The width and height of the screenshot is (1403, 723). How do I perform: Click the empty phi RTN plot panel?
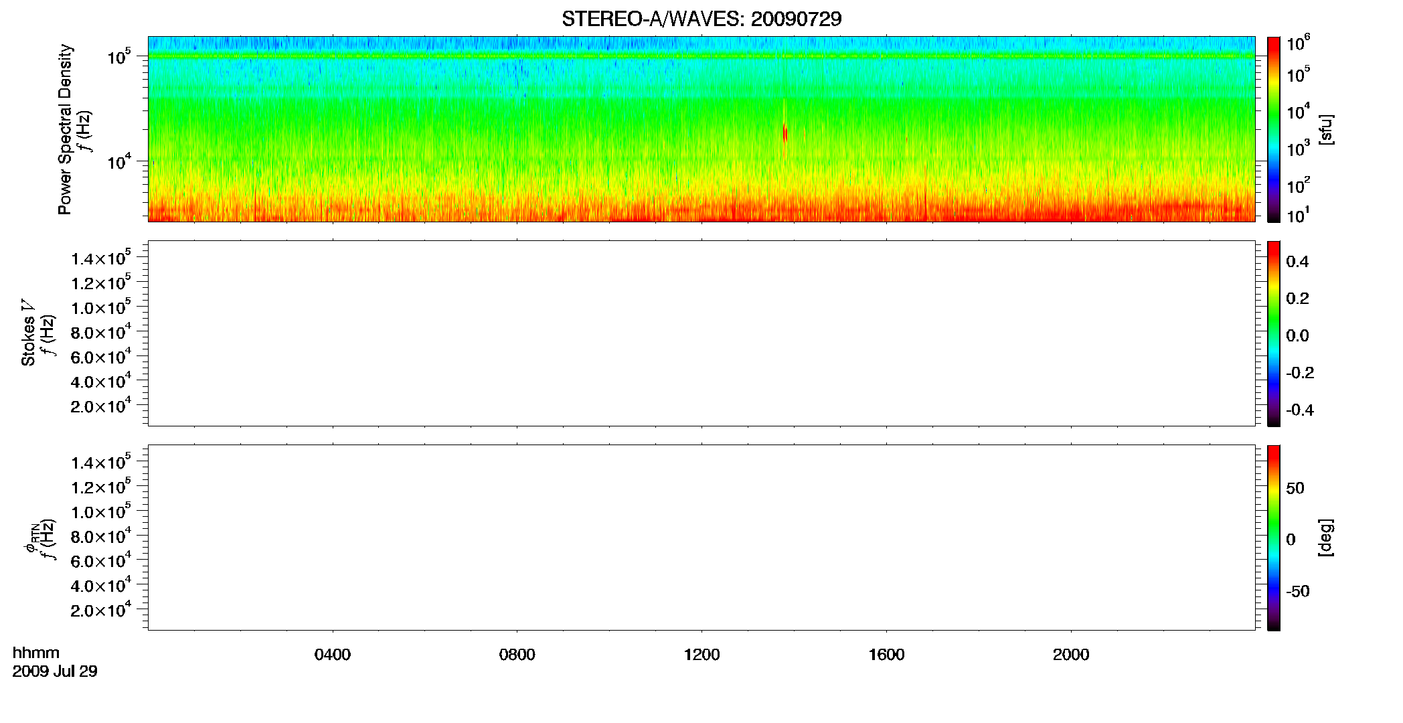(701, 538)
